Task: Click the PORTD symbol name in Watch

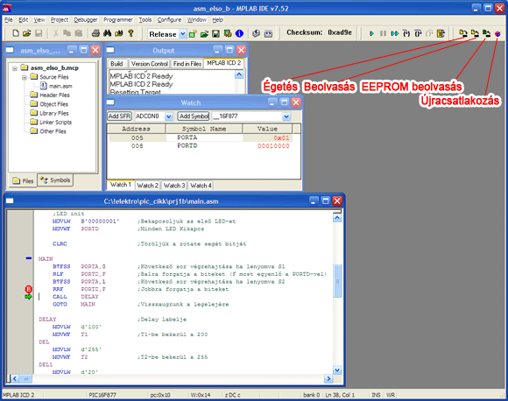Action: [x=187, y=145]
